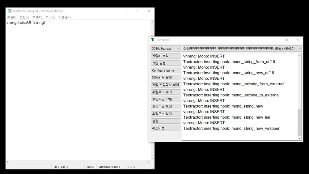309x174 pixels.
Task: Click the 후킹주소 추가 button
Action: [x=166, y=92]
